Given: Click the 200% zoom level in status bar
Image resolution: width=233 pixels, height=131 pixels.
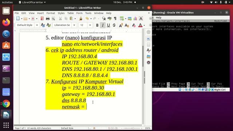Looking at the screenshot, I should coord(147,128).
